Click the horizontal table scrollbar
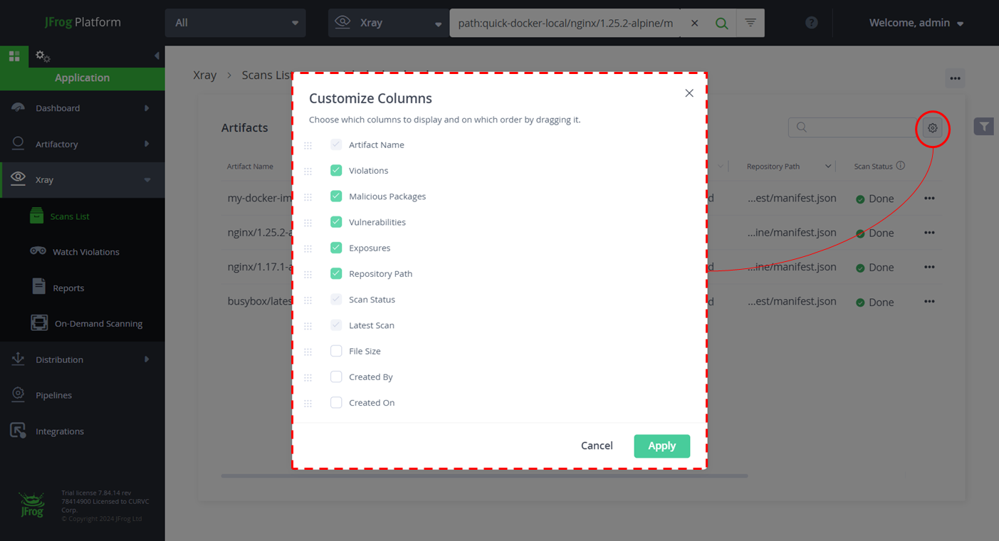The width and height of the screenshot is (999, 541). tap(484, 476)
